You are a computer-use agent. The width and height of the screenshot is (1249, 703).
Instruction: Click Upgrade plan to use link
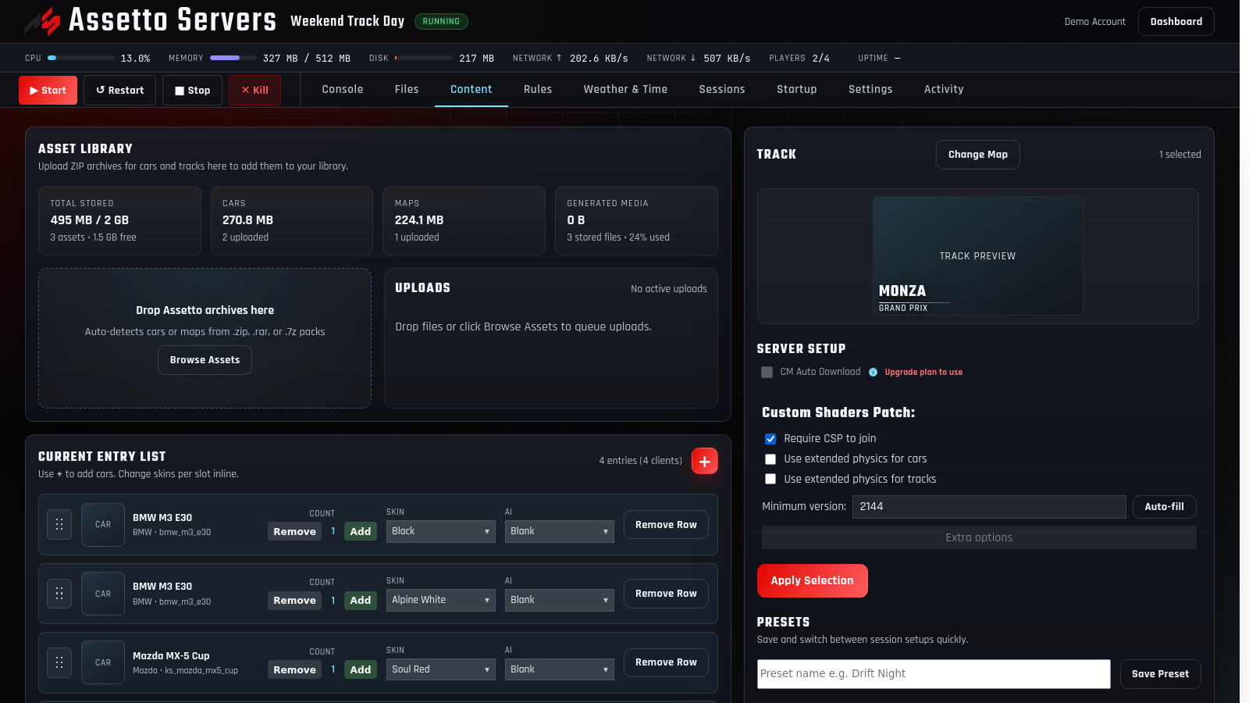923,373
